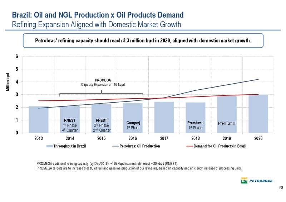This screenshot has height=202, width=286.
Task: Click the 'Premium I 1st Phase' label
Action: tap(196, 125)
